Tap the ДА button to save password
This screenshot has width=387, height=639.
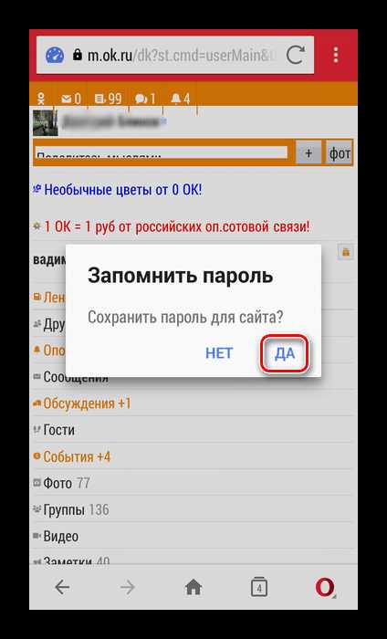click(x=285, y=353)
